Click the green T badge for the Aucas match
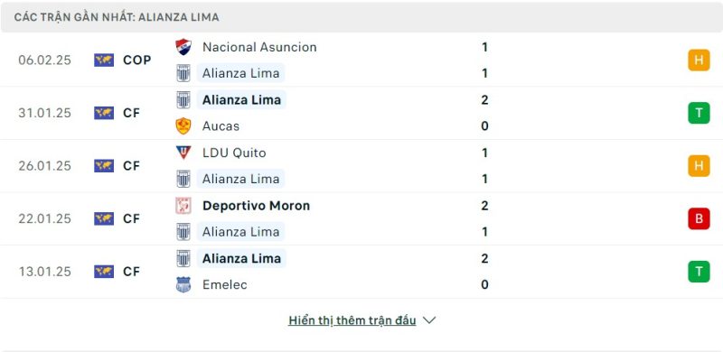The image size is (723, 352). coord(699,113)
